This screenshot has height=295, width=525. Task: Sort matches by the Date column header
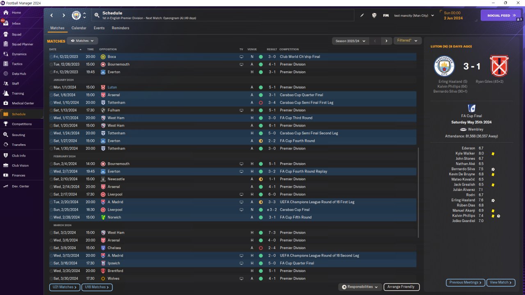53,50
